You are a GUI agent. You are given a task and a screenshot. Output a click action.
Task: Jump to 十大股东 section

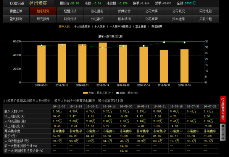coord(100,27)
